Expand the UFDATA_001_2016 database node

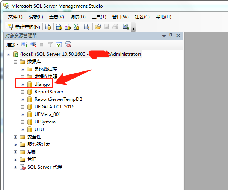click(x=23, y=107)
